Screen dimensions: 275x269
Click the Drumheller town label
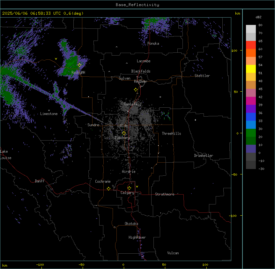click(204, 156)
